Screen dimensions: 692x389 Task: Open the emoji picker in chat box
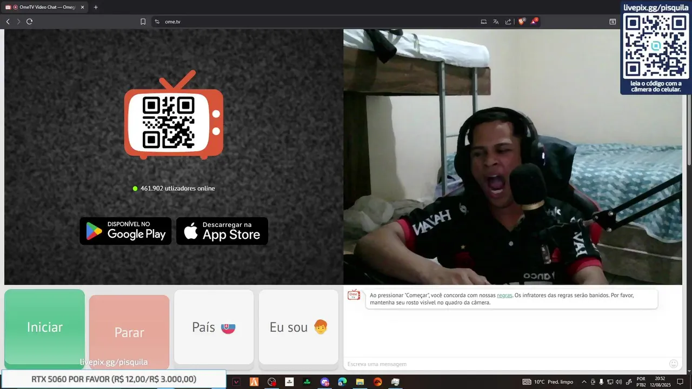tap(674, 364)
